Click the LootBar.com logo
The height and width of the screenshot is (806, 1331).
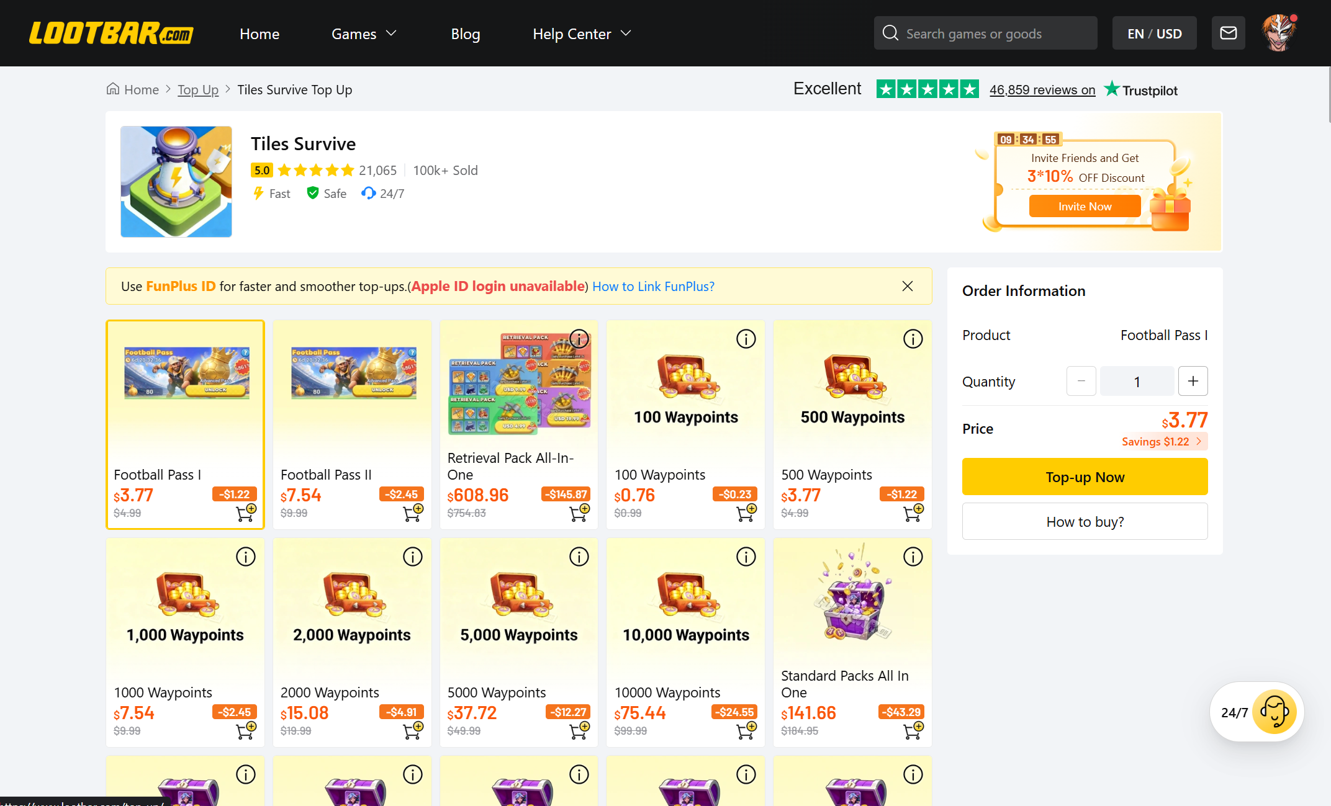coord(111,34)
